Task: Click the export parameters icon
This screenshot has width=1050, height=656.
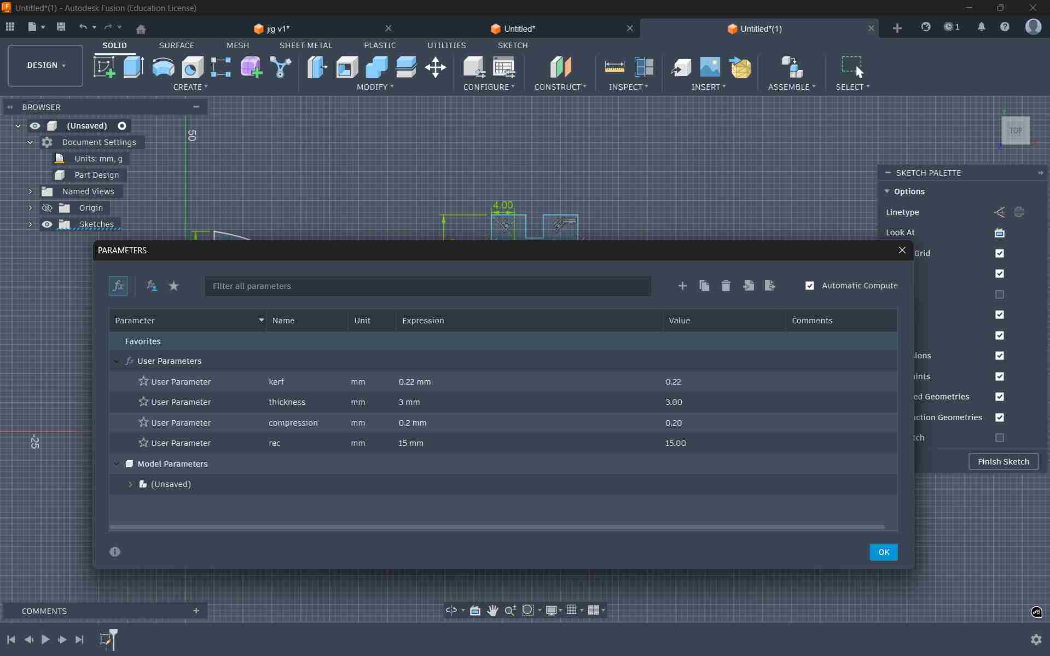Action: click(x=770, y=286)
